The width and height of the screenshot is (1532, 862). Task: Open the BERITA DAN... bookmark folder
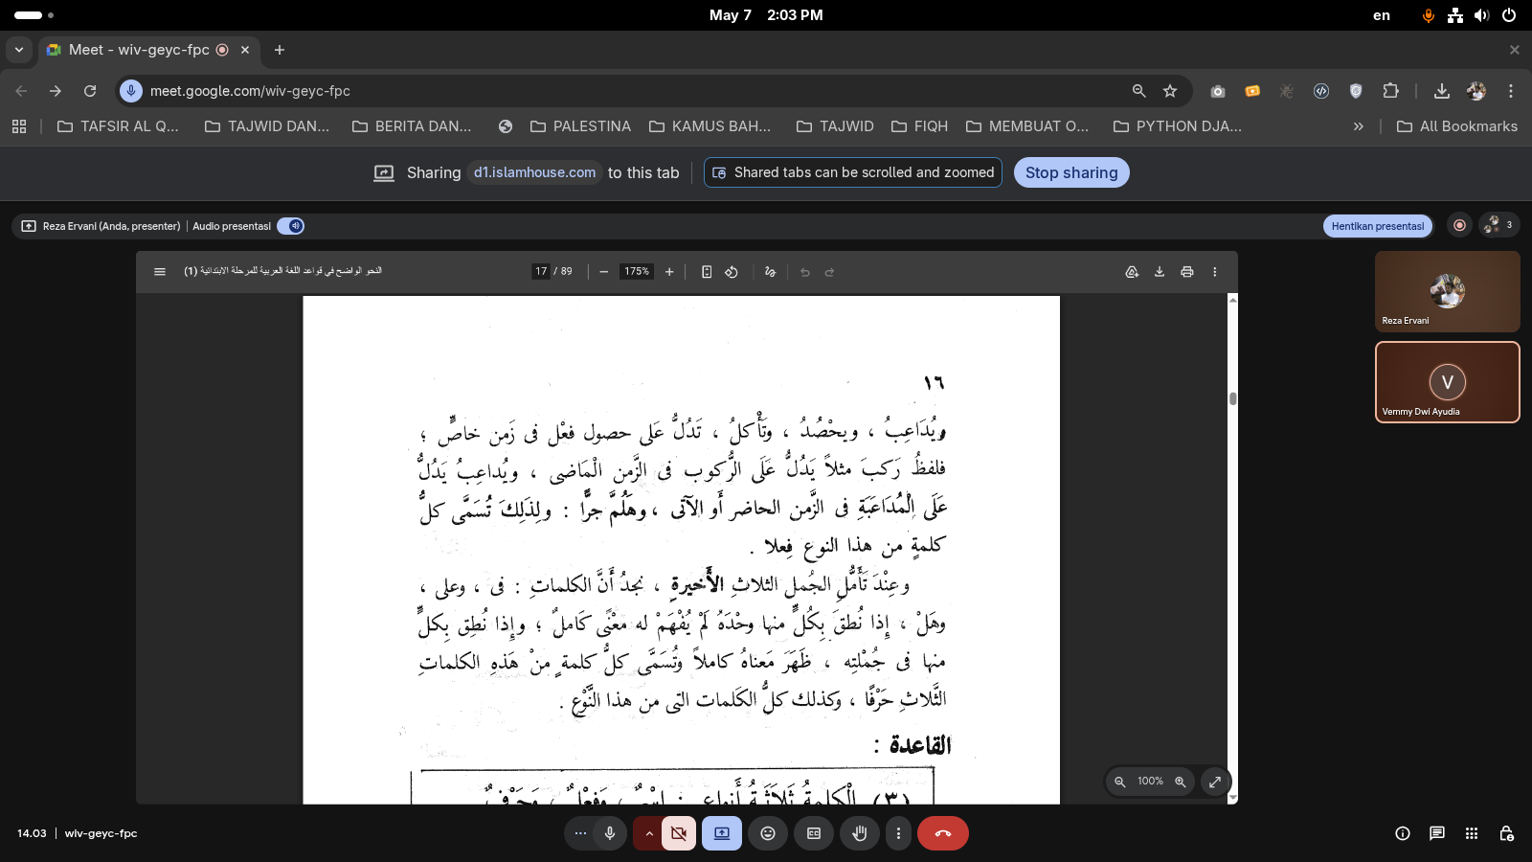412,126
